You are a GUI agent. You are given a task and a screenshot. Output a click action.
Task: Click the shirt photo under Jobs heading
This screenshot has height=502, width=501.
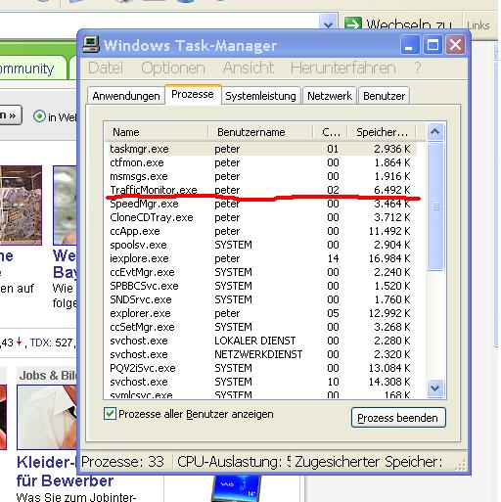click(x=47, y=417)
